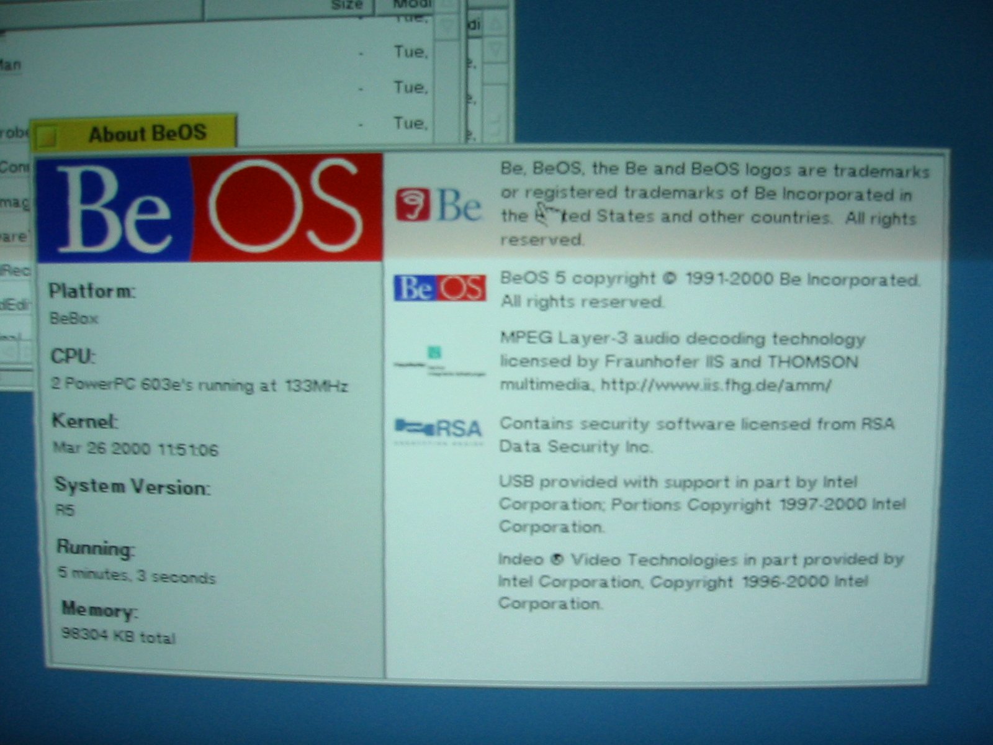This screenshot has width=993, height=745.
Task: Select the yellow About BeOS title tab
Action: coord(133,132)
